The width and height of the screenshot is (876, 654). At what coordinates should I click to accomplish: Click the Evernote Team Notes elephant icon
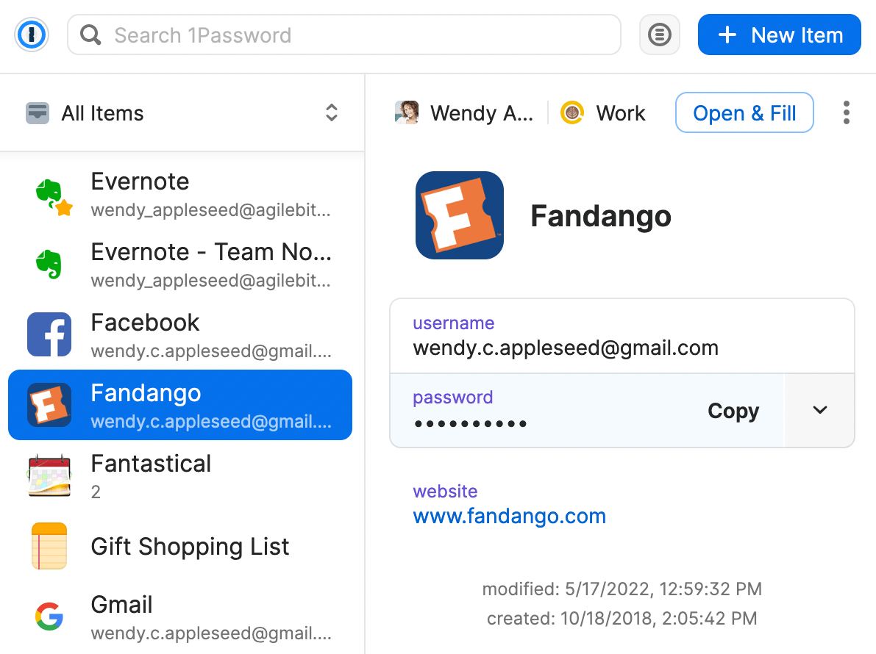[x=49, y=264]
